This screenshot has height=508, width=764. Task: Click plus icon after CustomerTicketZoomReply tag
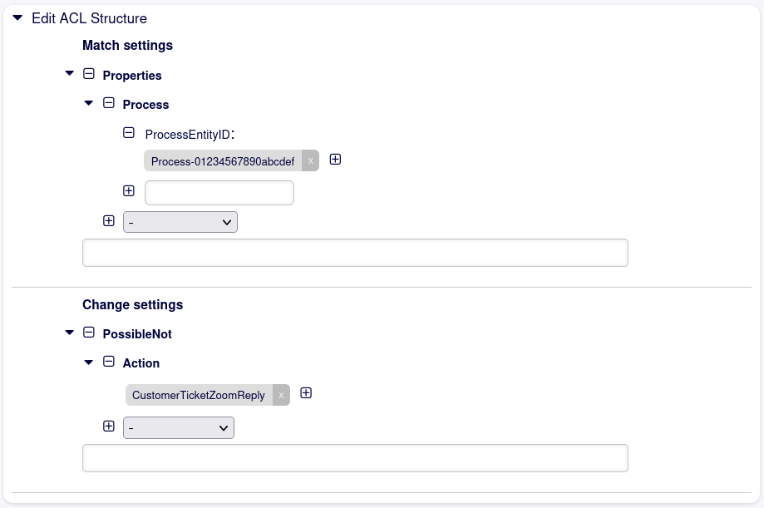coord(306,393)
